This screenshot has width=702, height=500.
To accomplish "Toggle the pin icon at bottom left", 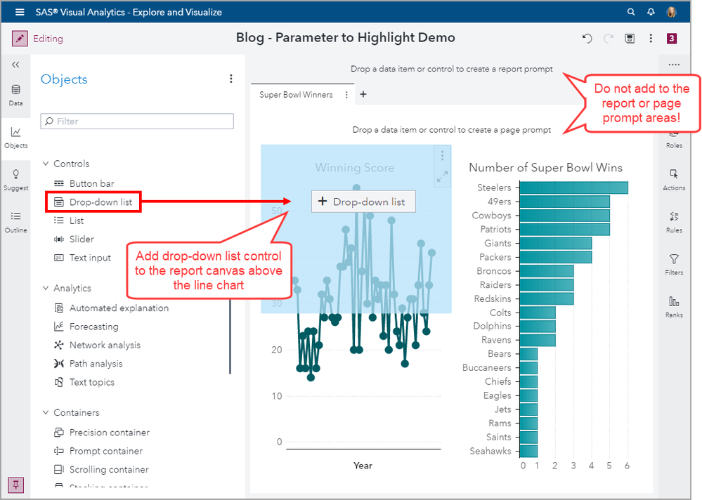I will 15,485.
